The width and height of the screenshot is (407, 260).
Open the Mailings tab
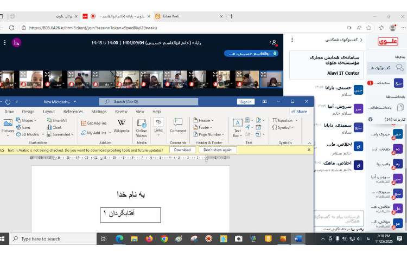pos(99,112)
